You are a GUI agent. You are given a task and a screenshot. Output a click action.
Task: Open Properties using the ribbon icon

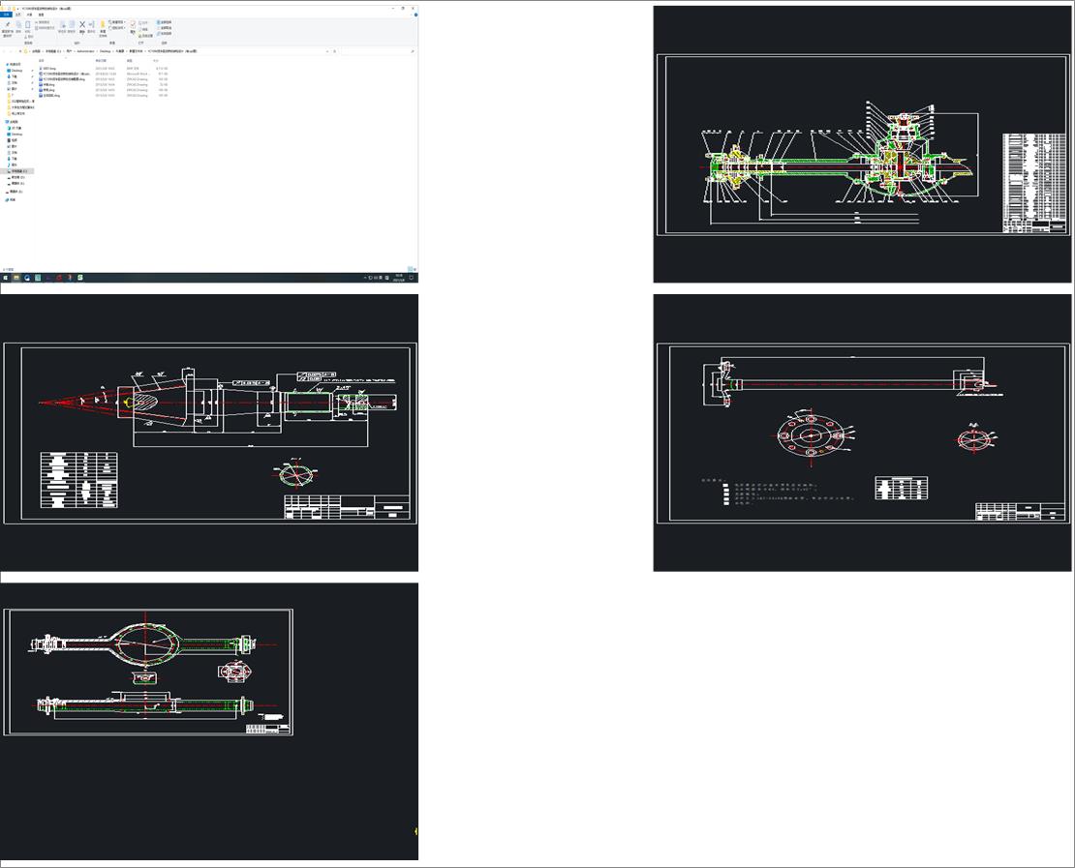(132, 26)
